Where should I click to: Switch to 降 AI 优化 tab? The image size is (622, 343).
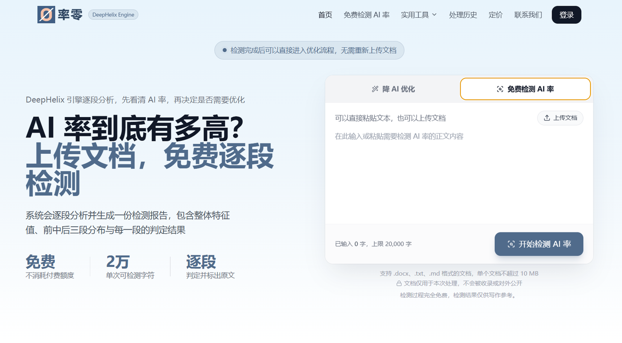393,89
